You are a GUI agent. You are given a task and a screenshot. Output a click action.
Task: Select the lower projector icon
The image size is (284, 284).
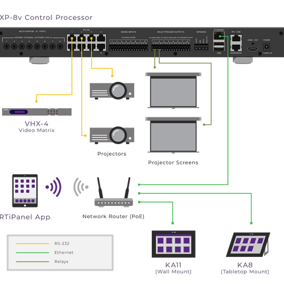tap(112, 135)
